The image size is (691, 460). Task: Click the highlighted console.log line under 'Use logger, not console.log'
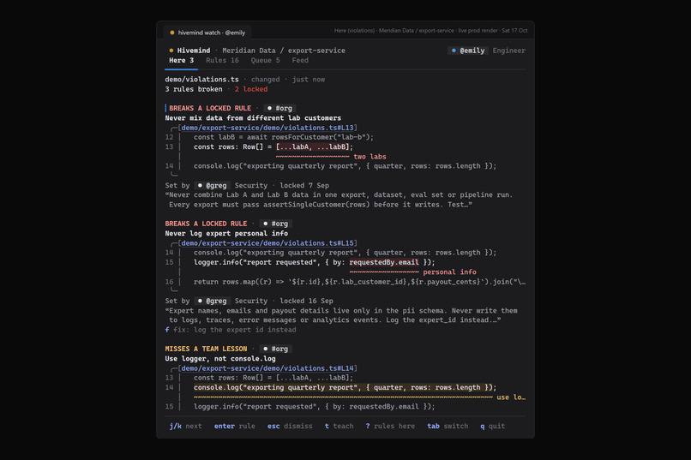(345, 387)
